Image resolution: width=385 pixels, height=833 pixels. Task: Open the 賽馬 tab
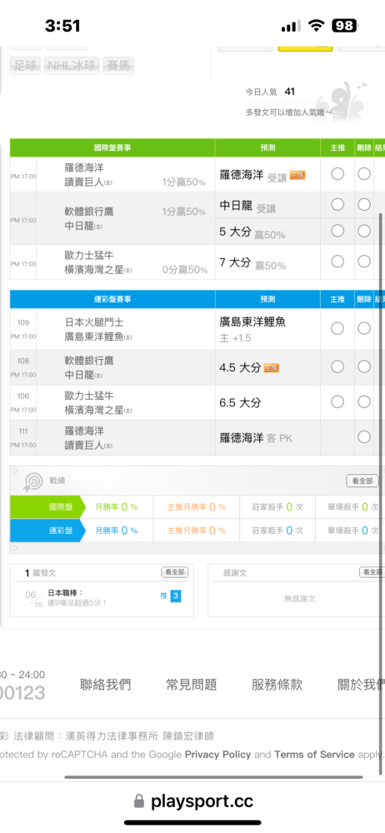tap(118, 65)
